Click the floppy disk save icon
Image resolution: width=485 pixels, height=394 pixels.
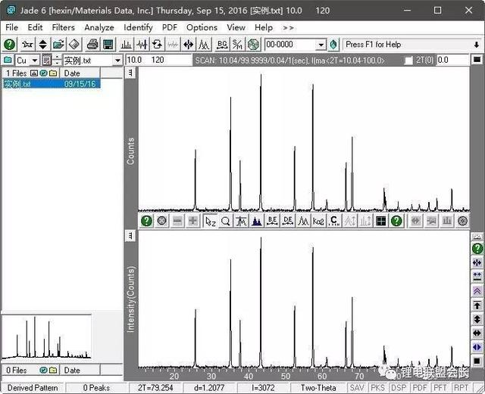pos(108,45)
